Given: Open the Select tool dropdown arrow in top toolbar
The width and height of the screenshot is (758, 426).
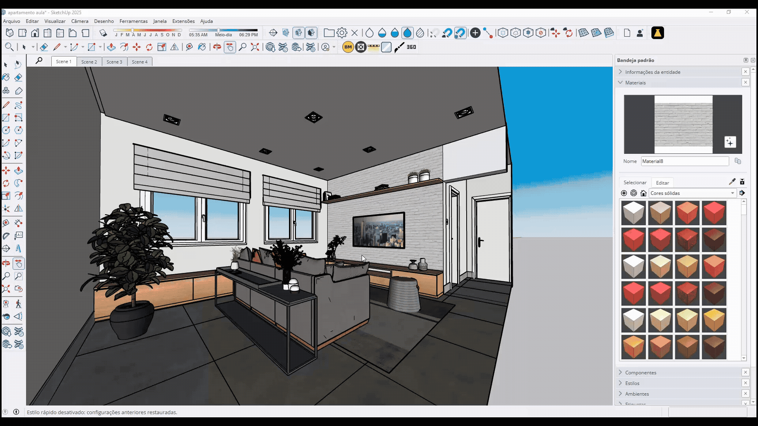Looking at the screenshot, I should click(33, 47).
